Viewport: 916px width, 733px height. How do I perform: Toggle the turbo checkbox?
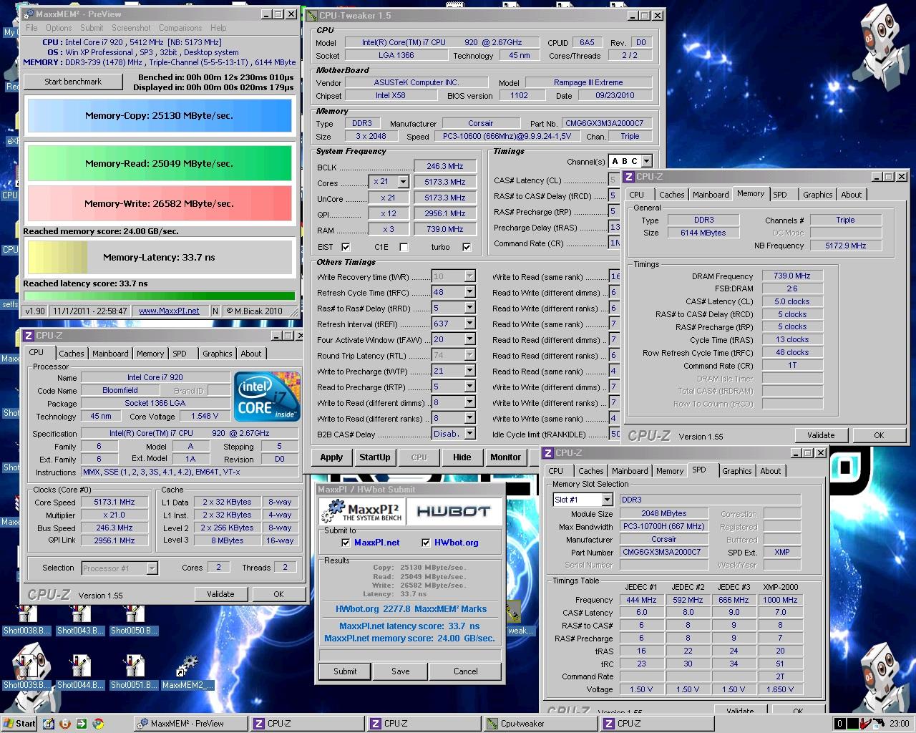coord(467,247)
